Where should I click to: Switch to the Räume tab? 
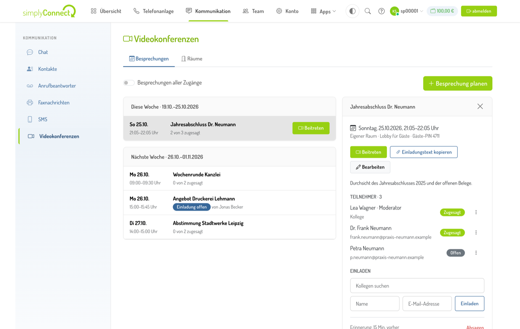192,59
